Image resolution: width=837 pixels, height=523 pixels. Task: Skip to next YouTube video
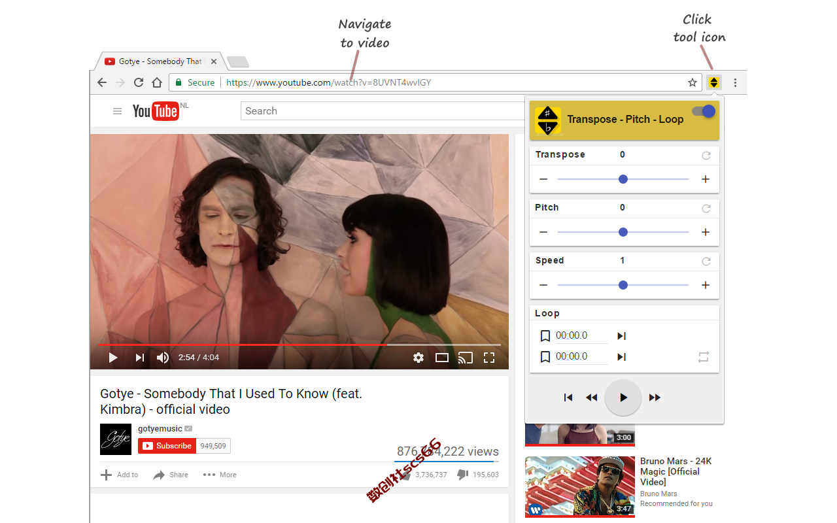tap(139, 358)
